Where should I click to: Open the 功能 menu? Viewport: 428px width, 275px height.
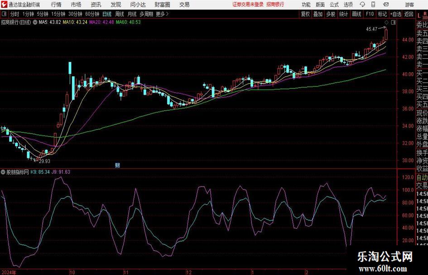pyautogui.click(x=306, y=5)
